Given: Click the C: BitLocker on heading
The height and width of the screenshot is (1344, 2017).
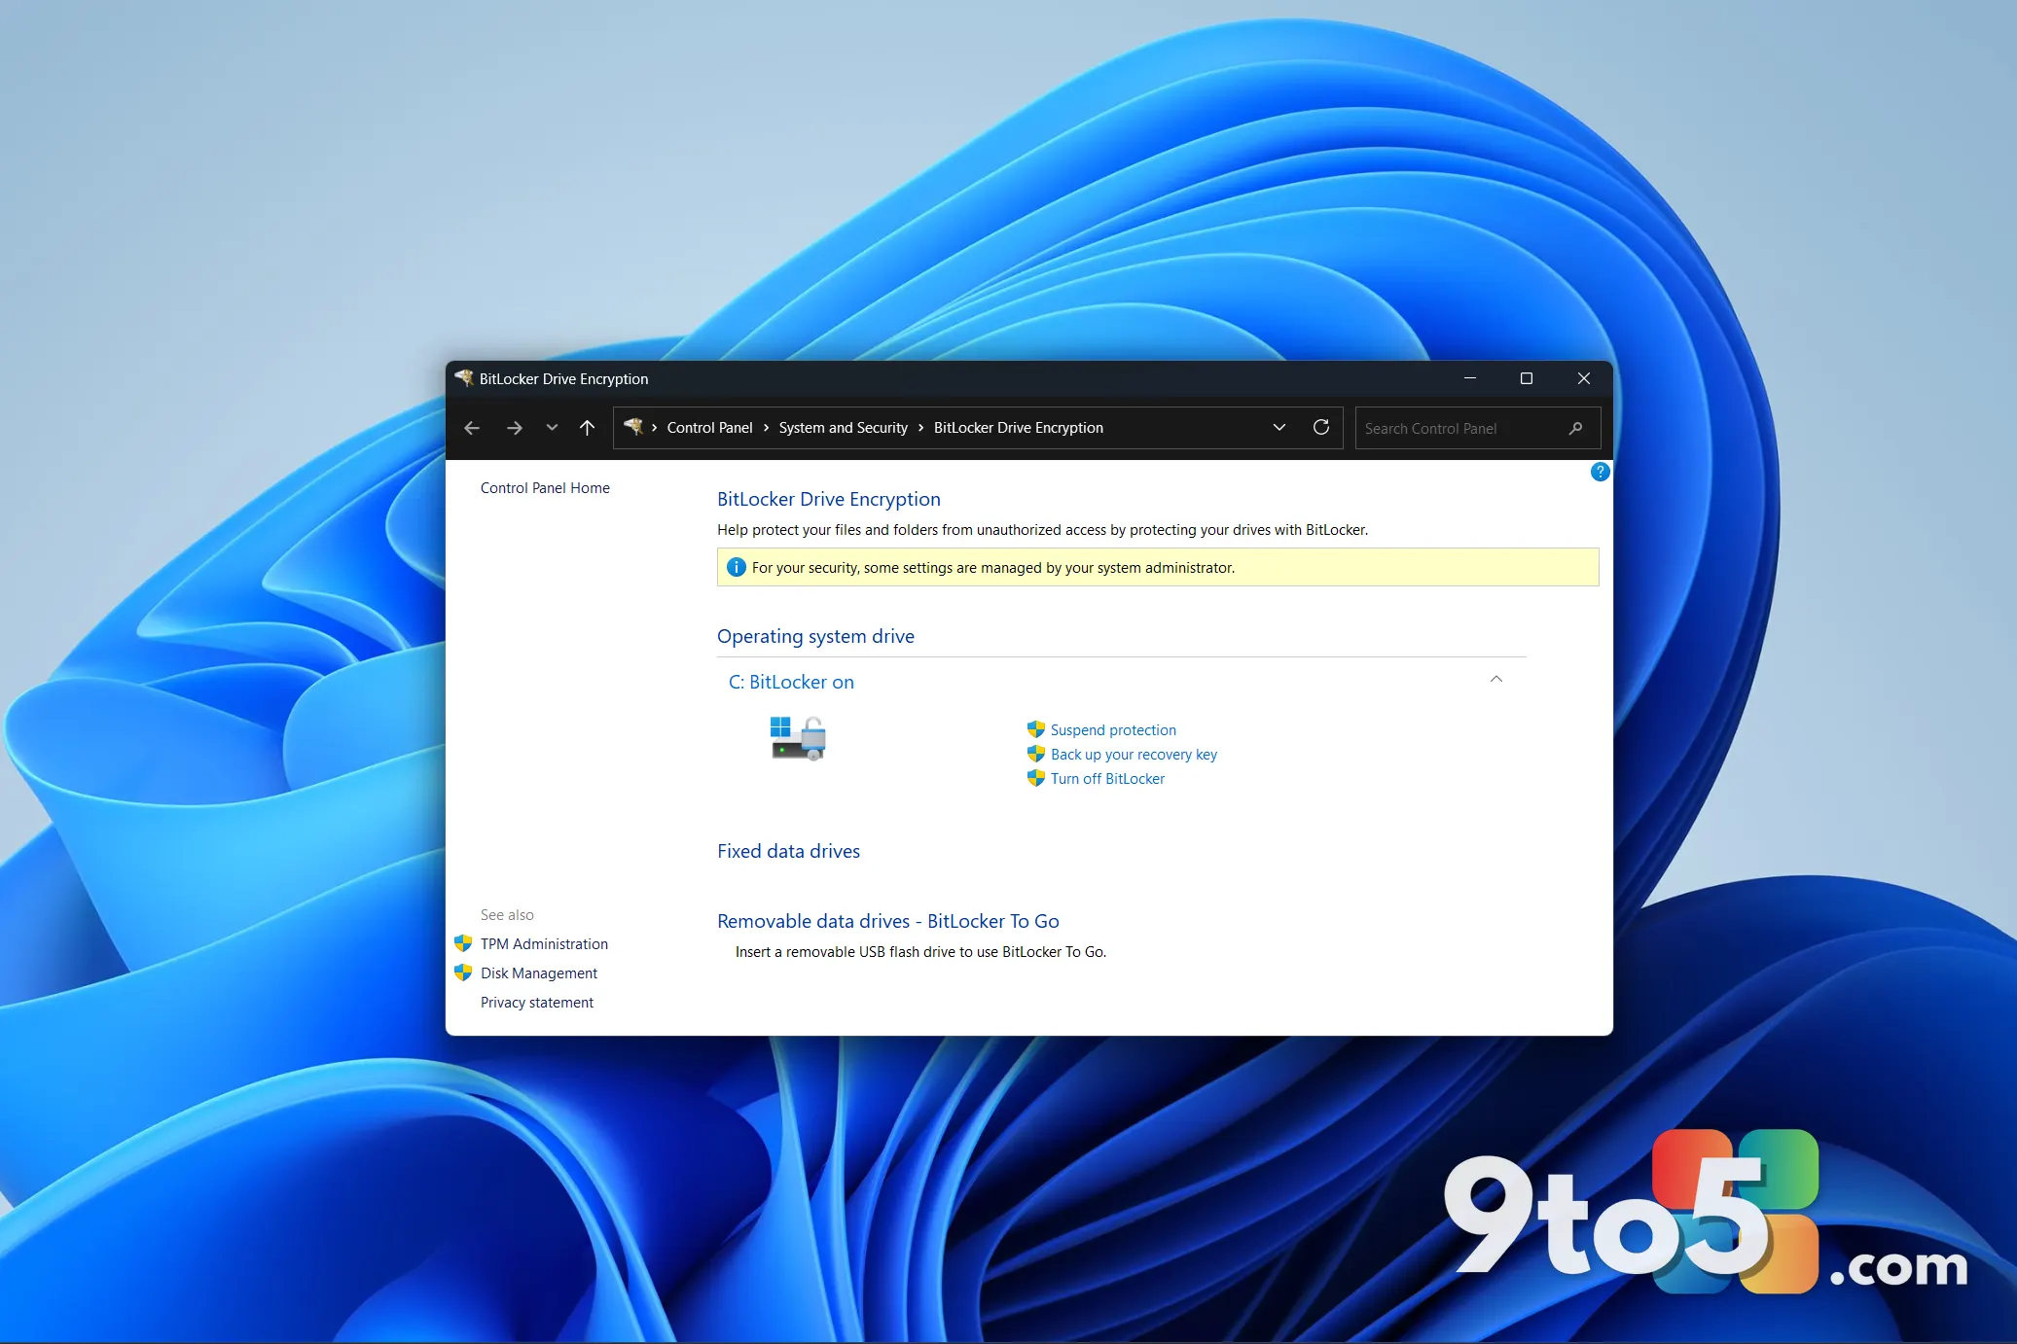Looking at the screenshot, I should 791,683.
